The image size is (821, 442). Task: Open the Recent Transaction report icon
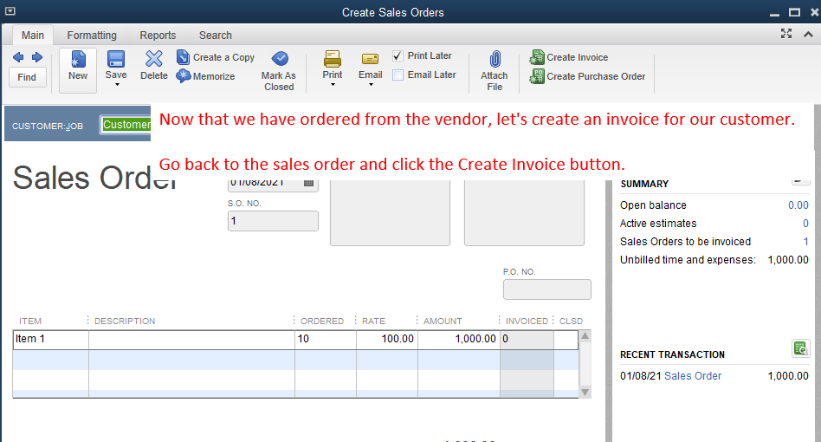click(x=800, y=348)
